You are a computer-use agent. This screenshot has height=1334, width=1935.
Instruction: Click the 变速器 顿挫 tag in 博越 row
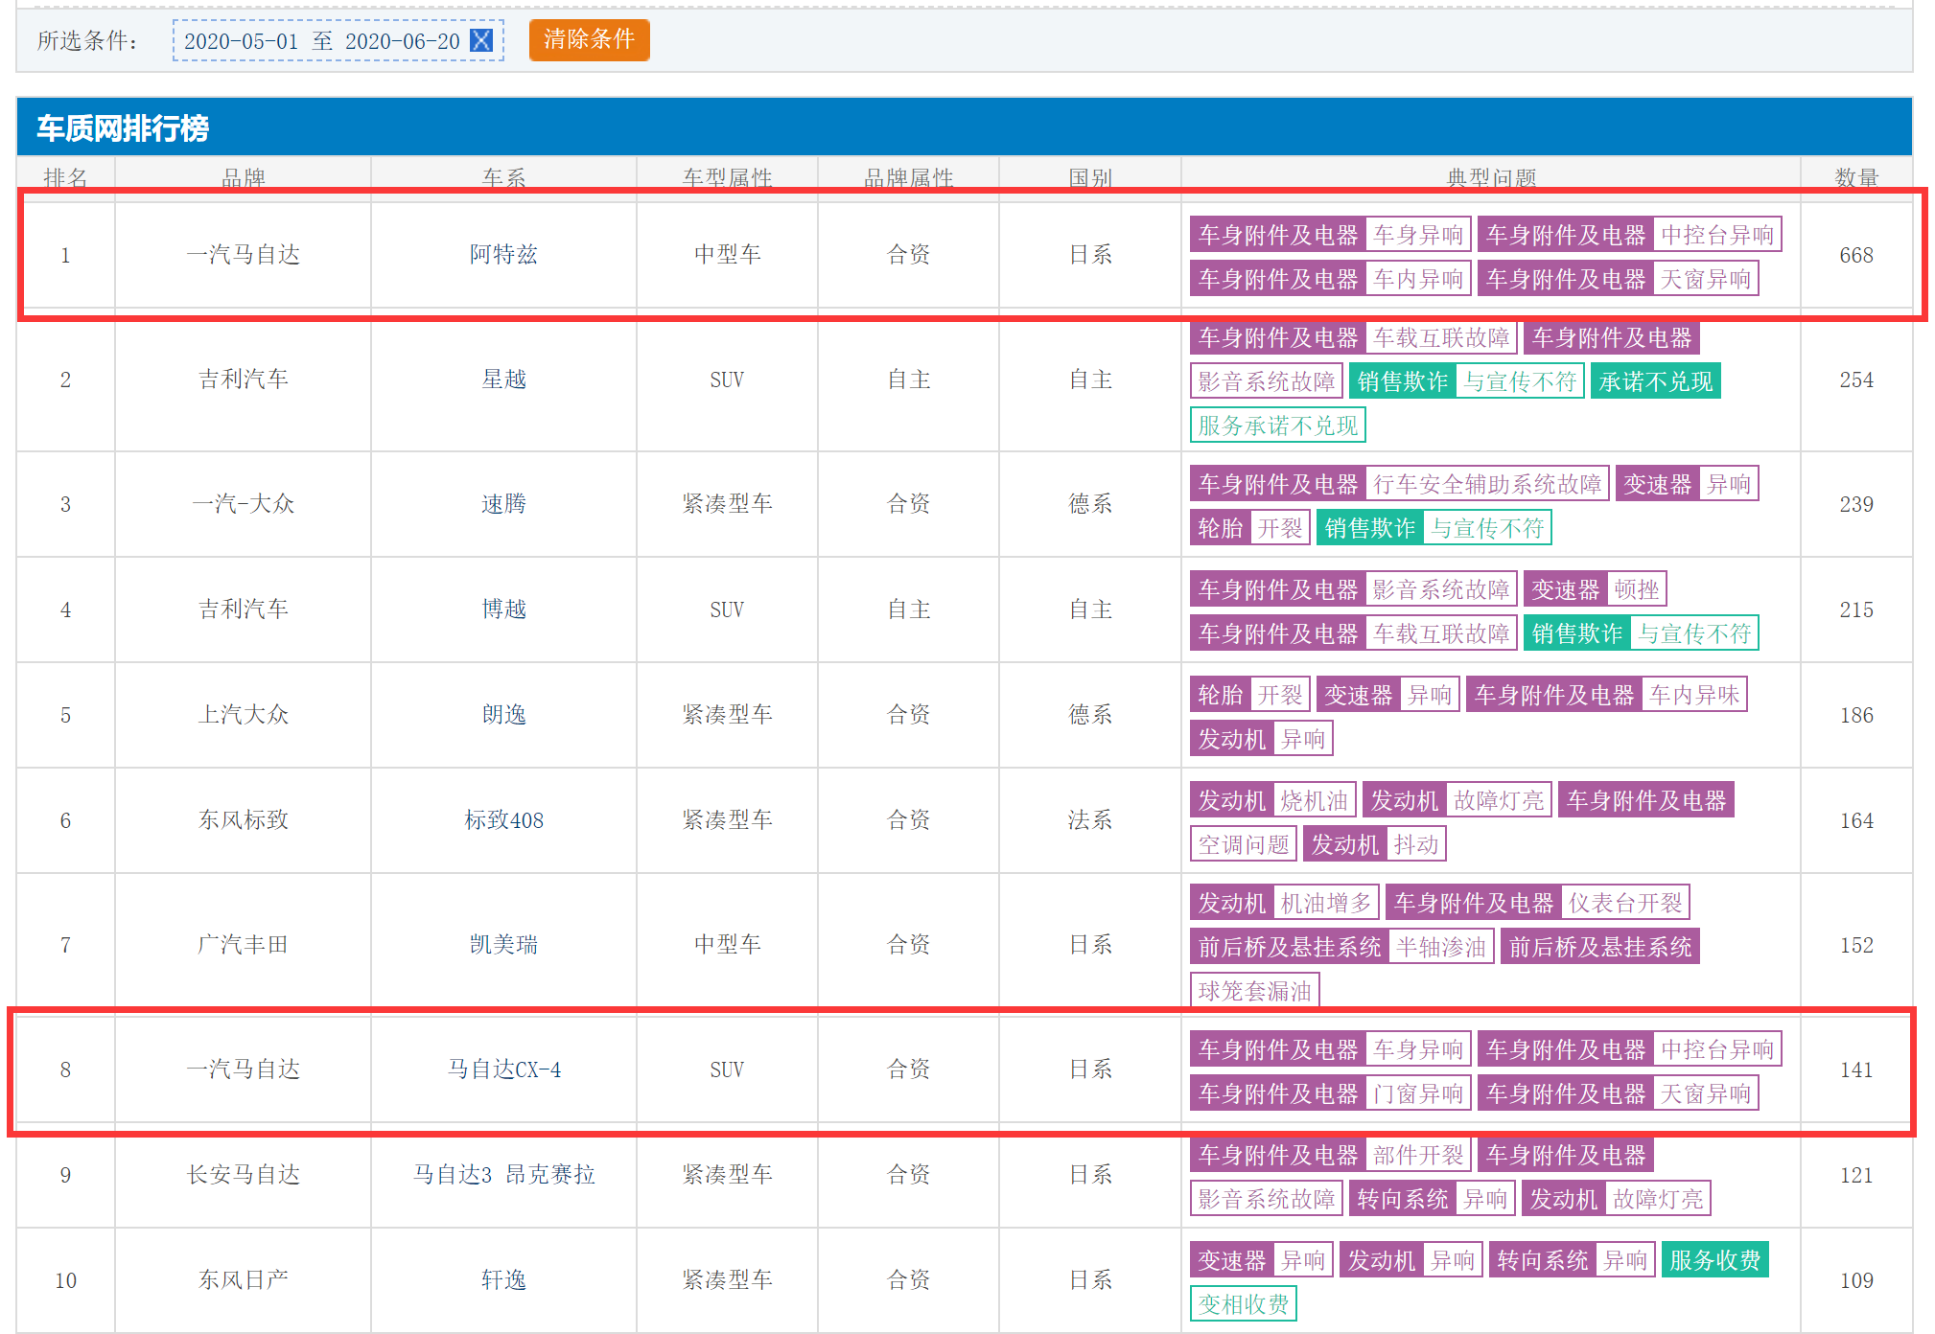click(x=1595, y=589)
